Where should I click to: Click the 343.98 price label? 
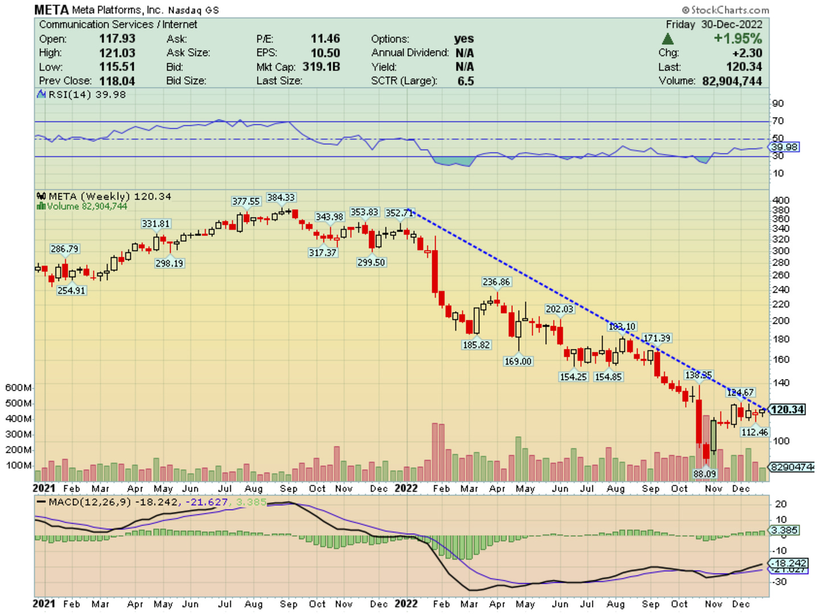click(x=330, y=217)
